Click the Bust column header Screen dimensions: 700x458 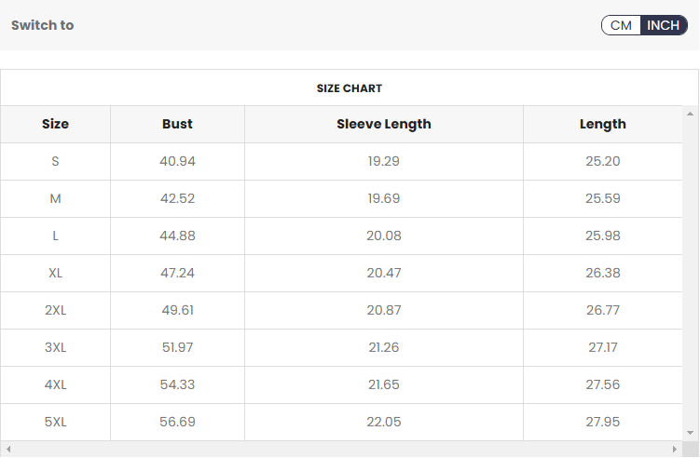[x=177, y=124]
